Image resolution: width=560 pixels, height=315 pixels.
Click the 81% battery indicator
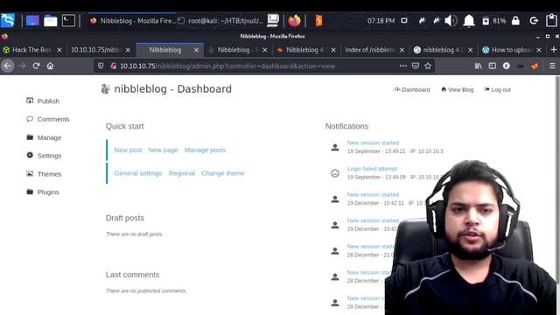494,21
